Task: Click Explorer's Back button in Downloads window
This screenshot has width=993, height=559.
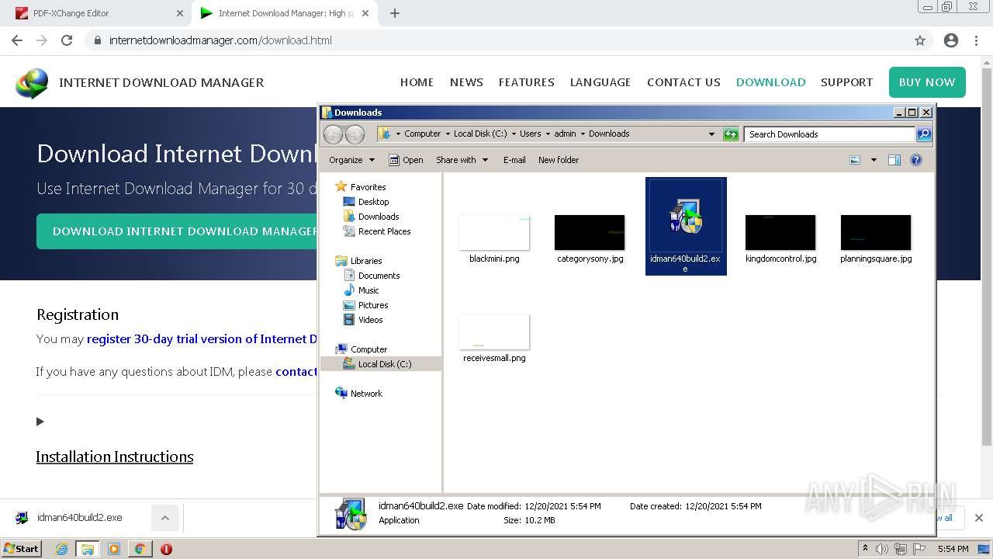Action: point(333,134)
